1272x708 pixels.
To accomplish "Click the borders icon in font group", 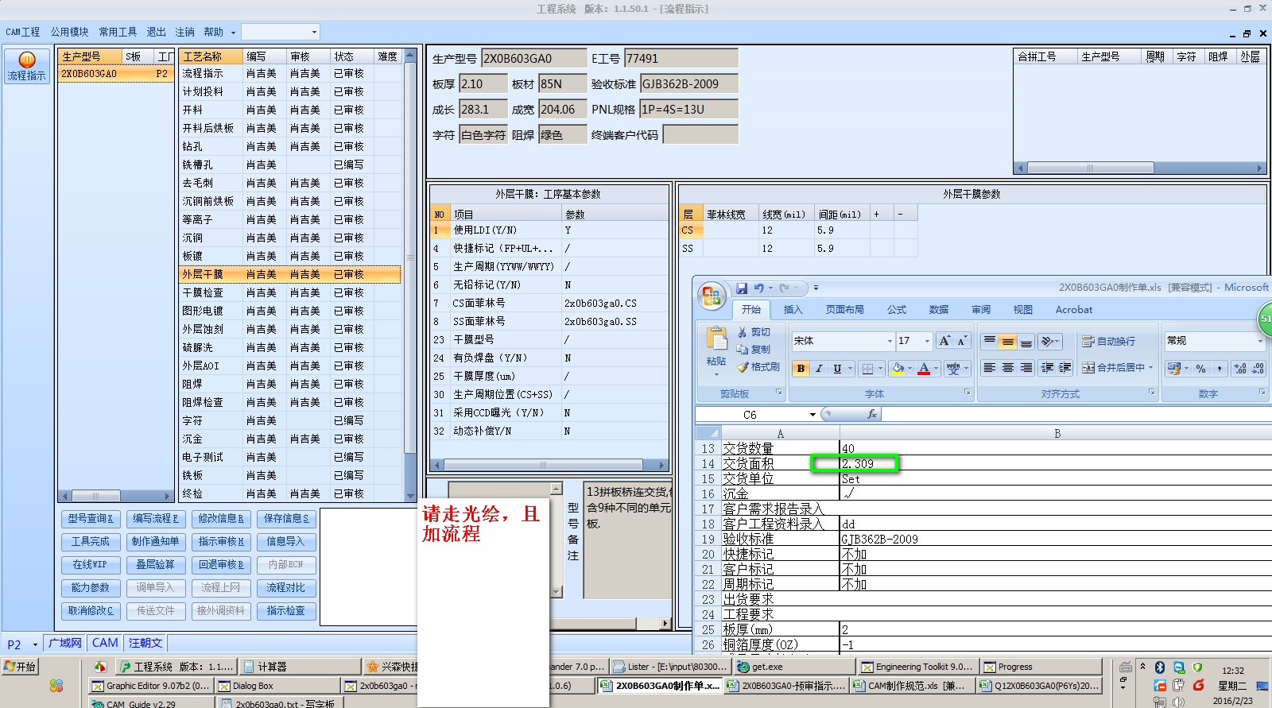I will coord(868,369).
